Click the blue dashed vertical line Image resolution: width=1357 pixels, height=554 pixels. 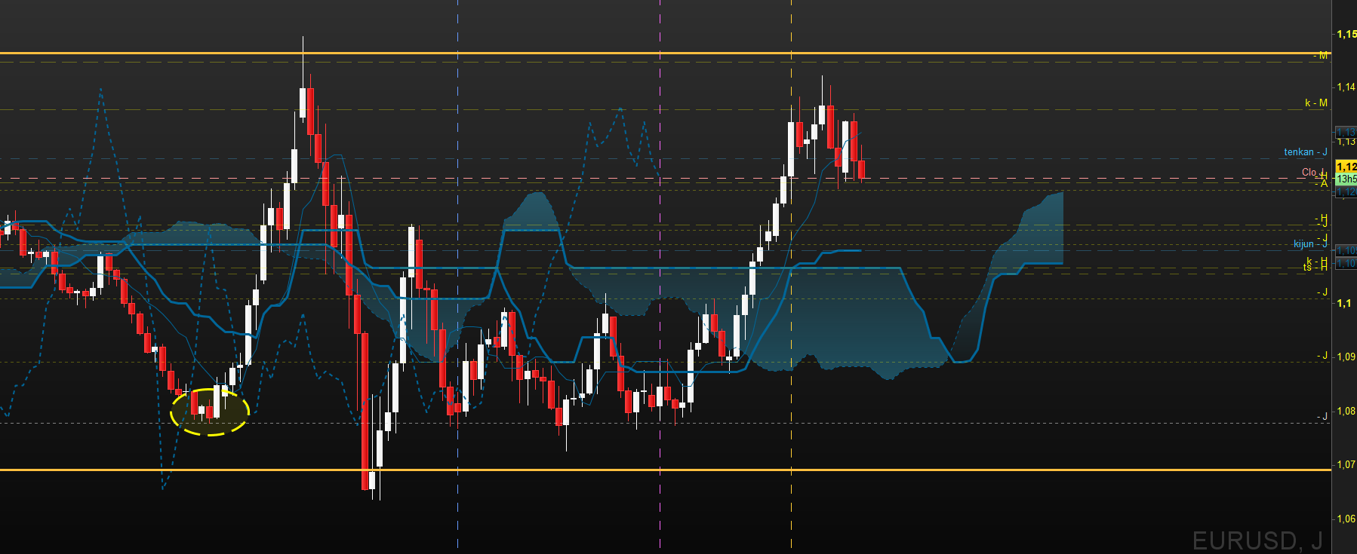click(x=458, y=275)
